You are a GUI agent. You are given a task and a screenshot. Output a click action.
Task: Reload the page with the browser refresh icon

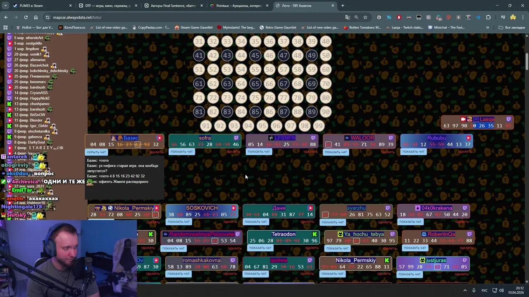26,17
